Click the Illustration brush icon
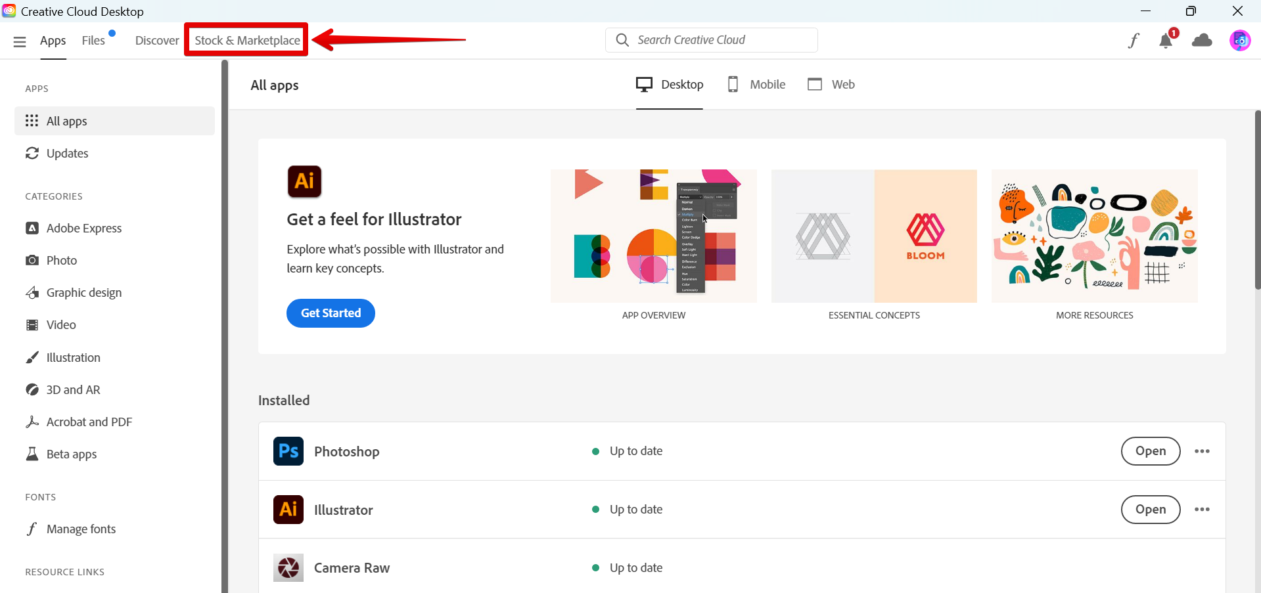This screenshot has height=593, width=1261. click(x=32, y=357)
